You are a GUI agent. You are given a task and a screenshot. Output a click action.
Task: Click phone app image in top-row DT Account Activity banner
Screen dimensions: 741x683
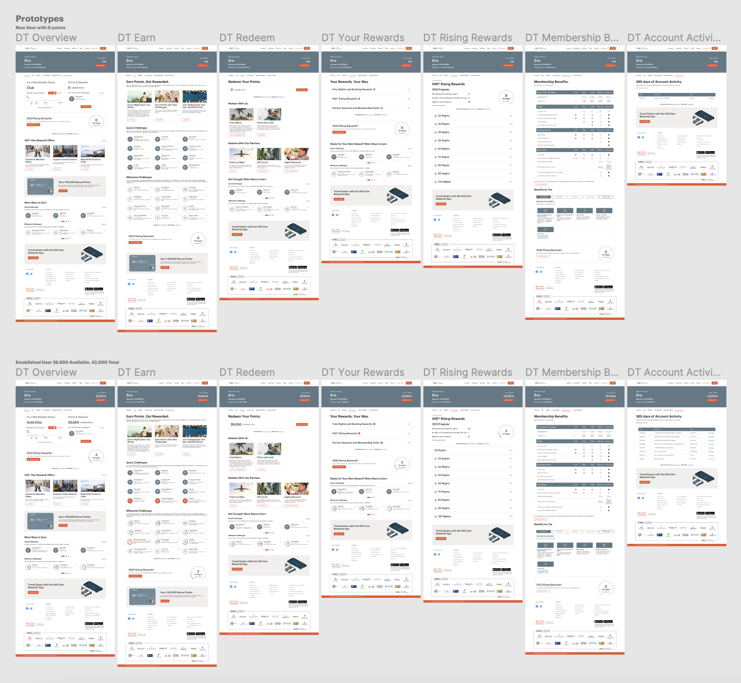(x=704, y=117)
